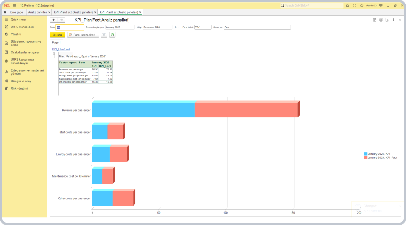Click the yellow Oluştur button
The width and height of the screenshot is (406, 225).
point(57,35)
